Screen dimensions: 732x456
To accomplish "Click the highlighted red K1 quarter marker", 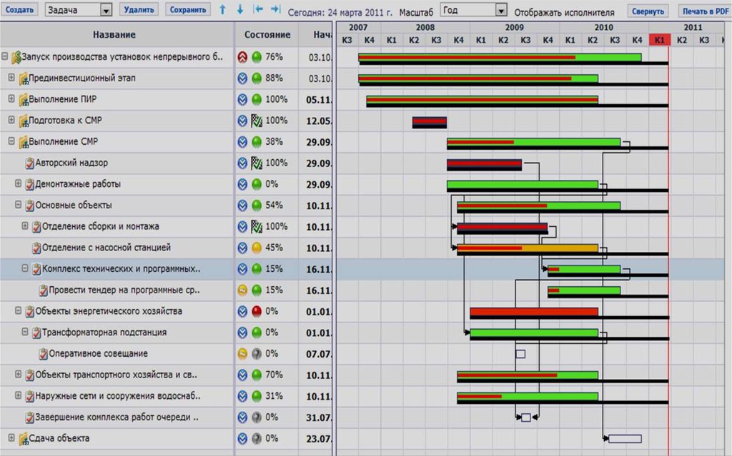I will (x=659, y=41).
